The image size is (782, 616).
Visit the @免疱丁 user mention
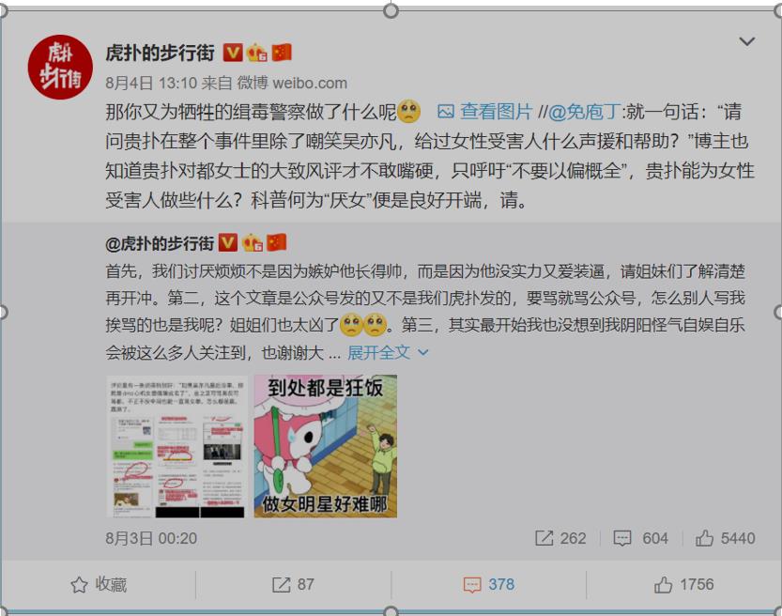pyautogui.click(x=585, y=111)
